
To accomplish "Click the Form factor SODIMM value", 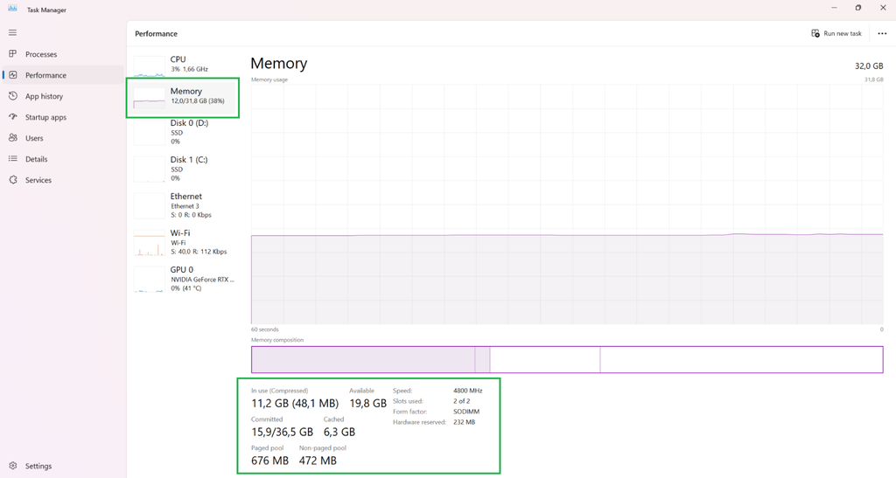I will pos(466,412).
